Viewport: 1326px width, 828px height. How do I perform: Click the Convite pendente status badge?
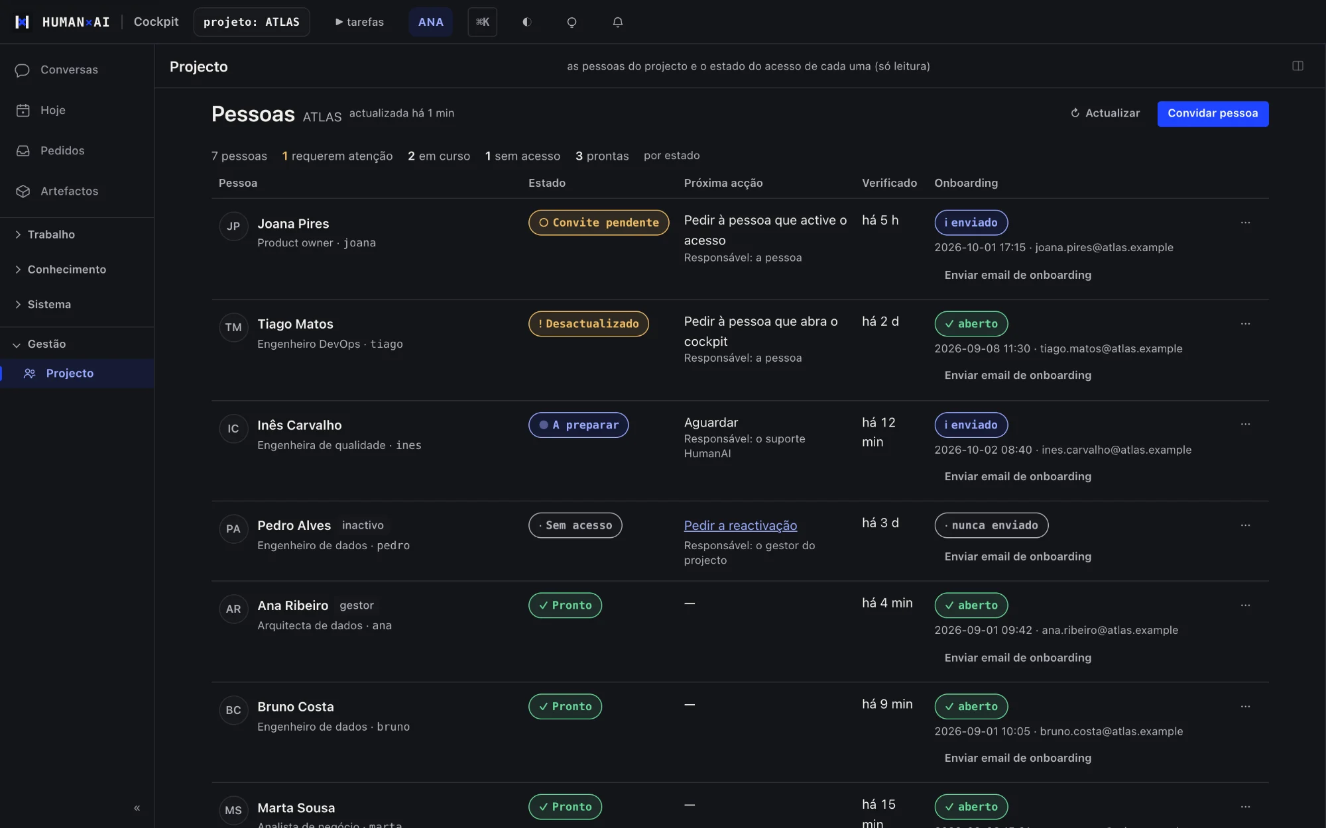pyautogui.click(x=599, y=223)
